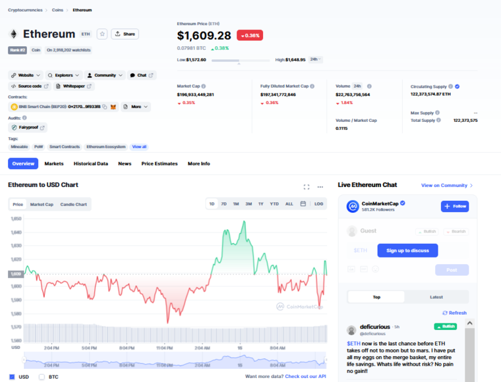Viewport: 501px width, 382px height.
Task: Refresh the live chat feed
Action: coord(454,313)
